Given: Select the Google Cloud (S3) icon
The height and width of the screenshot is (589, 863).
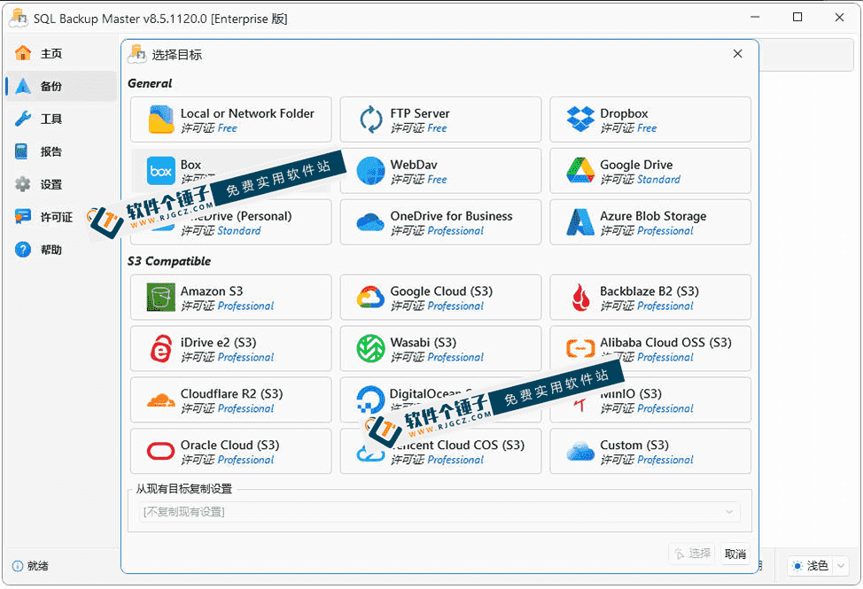Looking at the screenshot, I should 370,298.
